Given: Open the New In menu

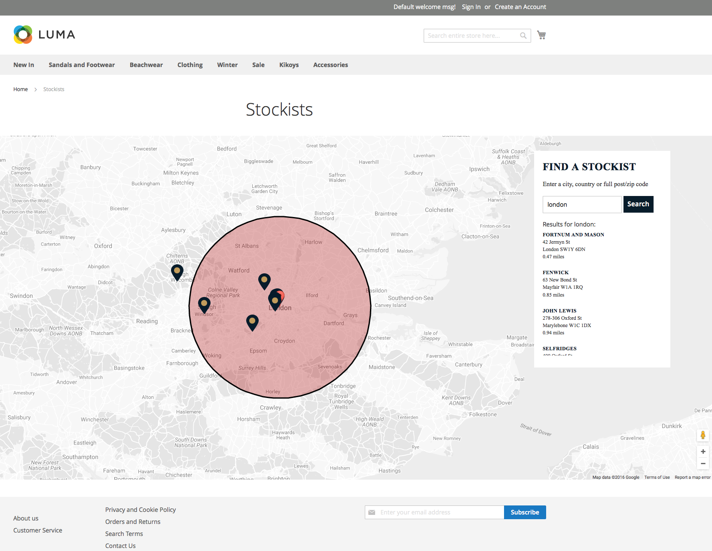Looking at the screenshot, I should click(24, 65).
